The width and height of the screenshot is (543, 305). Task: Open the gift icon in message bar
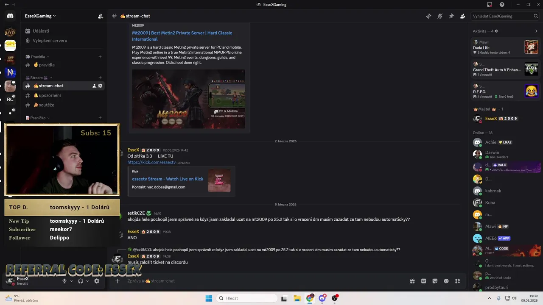coord(412,281)
